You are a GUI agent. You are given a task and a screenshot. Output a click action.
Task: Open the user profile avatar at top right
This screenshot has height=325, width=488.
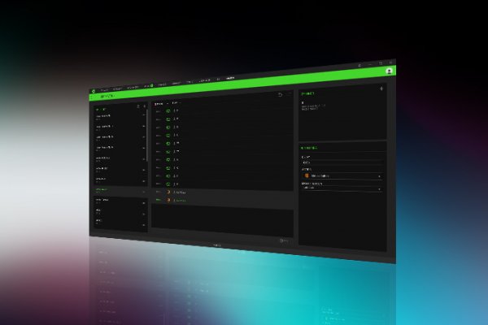tap(390, 71)
